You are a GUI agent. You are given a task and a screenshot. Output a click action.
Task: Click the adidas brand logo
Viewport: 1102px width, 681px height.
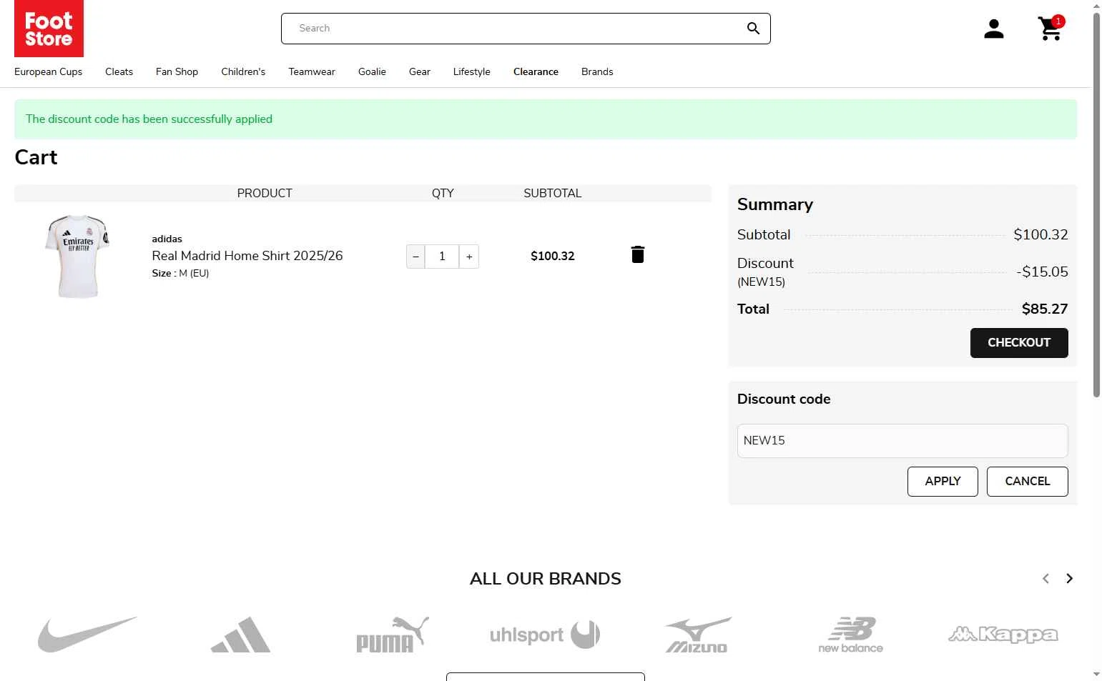point(241,635)
